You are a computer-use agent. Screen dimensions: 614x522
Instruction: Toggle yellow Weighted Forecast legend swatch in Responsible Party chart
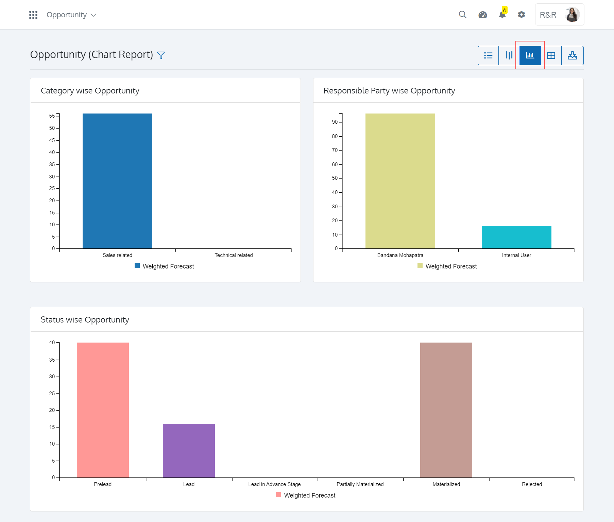tap(420, 266)
